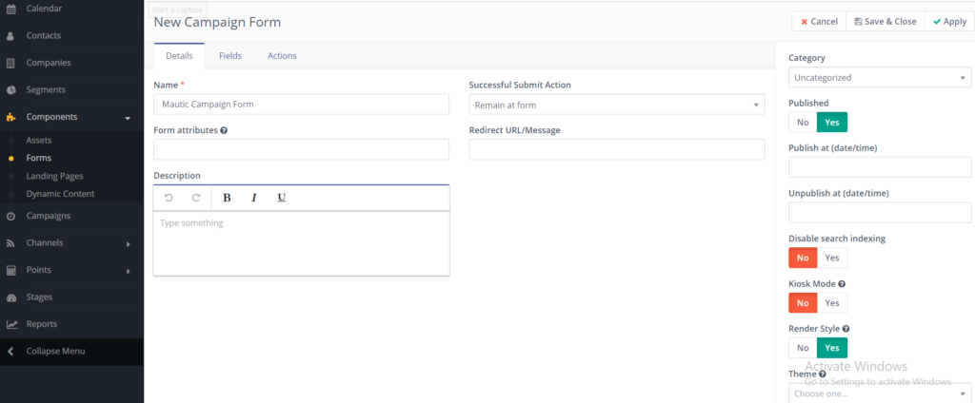Click the Render Style help icon
The height and width of the screenshot is (403, 975).
[x=846, y=329]
